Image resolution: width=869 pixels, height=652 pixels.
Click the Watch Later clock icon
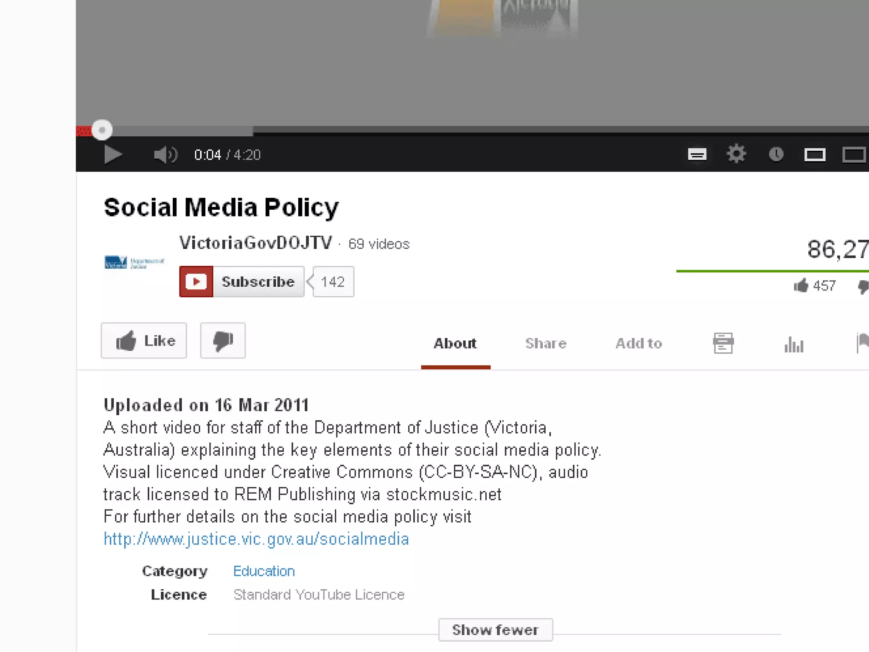click(x=776, y=154)
